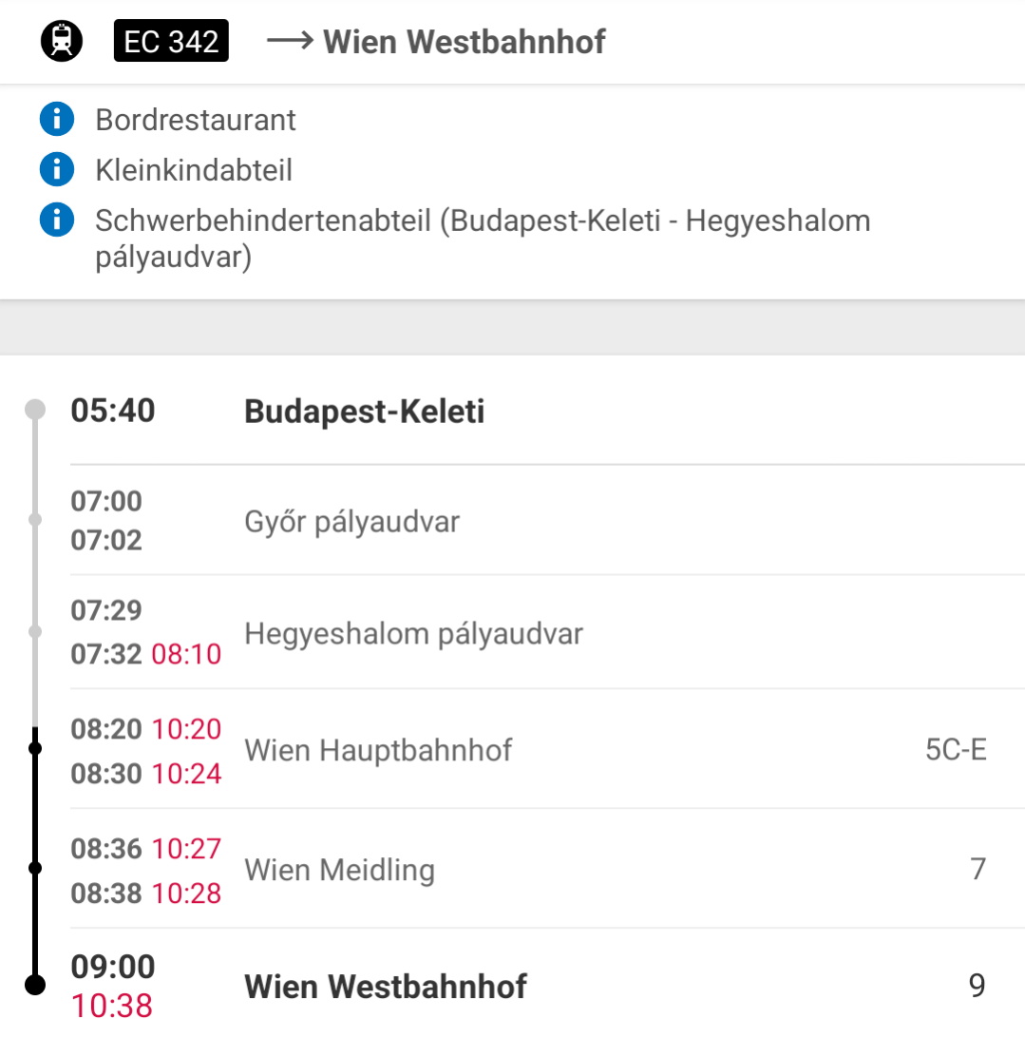Click the delayed arrival time 10:38

tap(112, 1006)
